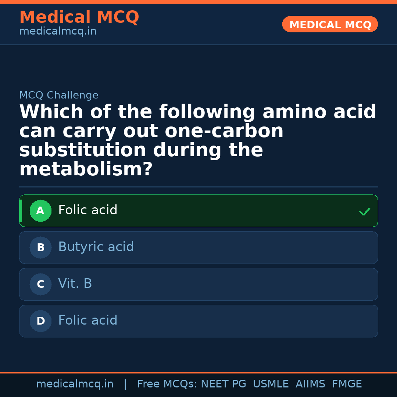
Task: Select "FMGE" in the footer
Action: 347,384
